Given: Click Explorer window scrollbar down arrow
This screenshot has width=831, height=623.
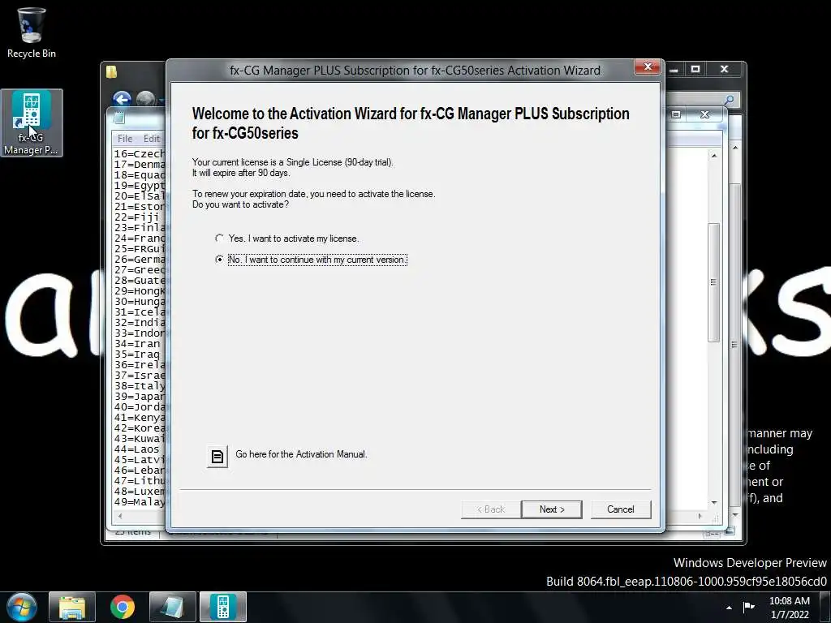Looking at the screenshot, I should pos(735,514).
